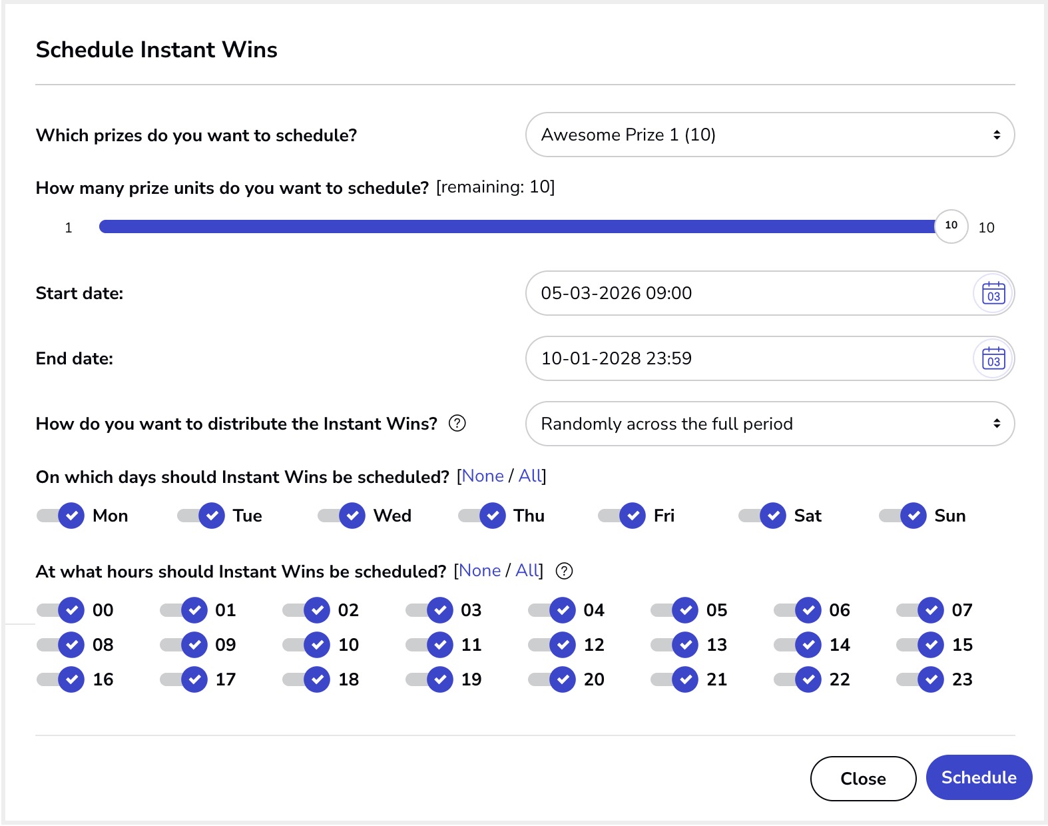Viewport: 1048px width, 826px height.
Task: Disable the Sat day toggle
Action: coord(763,516)
